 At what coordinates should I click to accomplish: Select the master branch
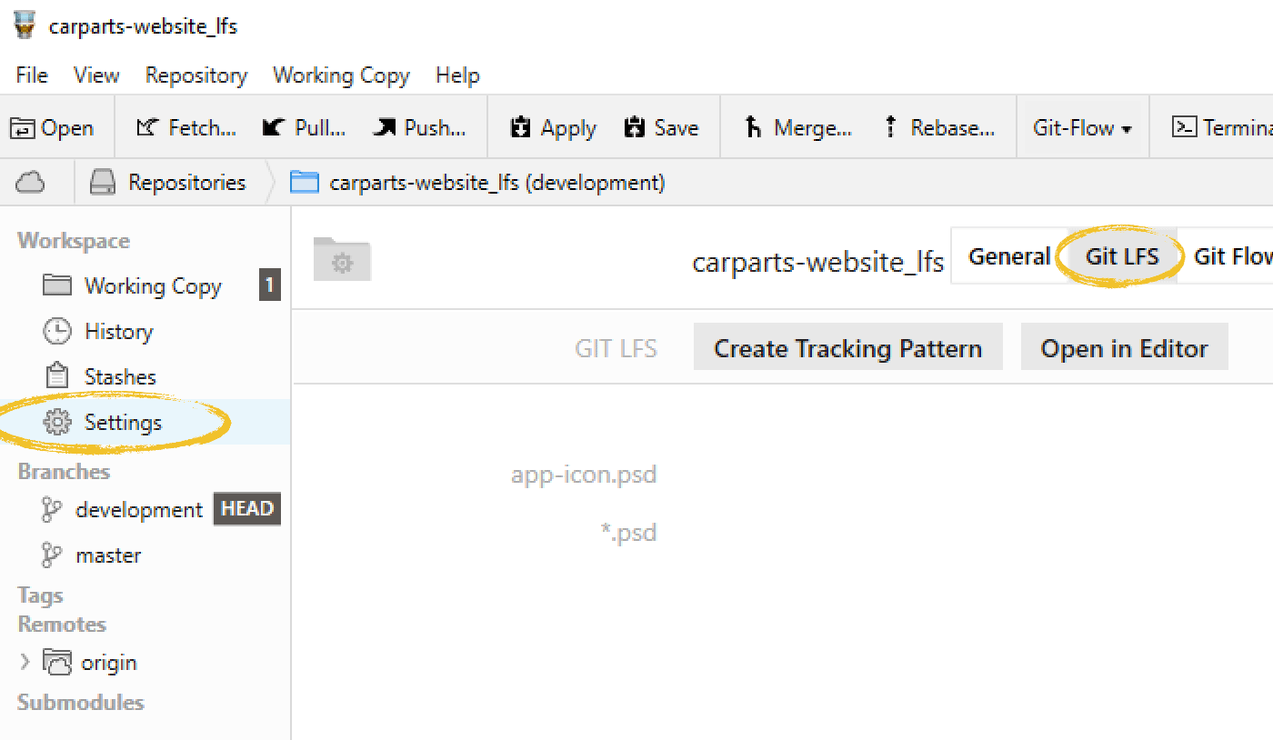pyautogui.click(x=107, y=555)
